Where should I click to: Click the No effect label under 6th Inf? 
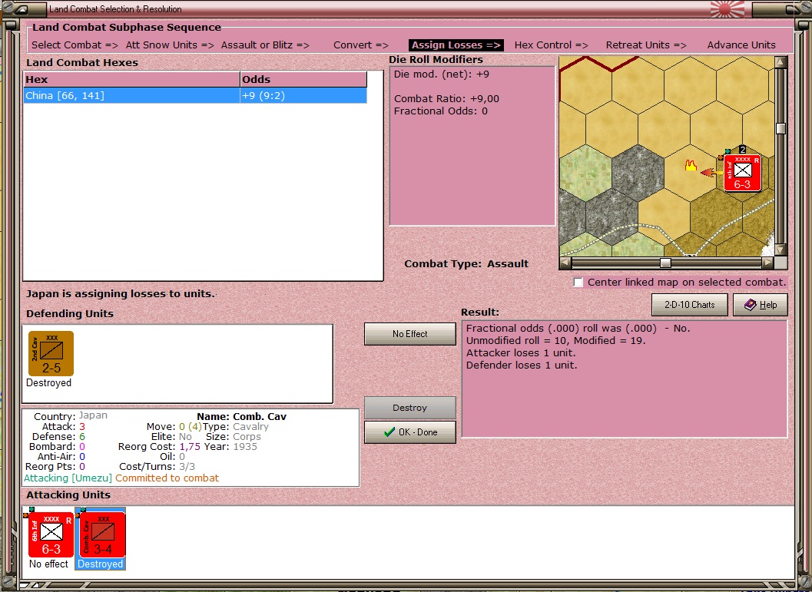(48, 564)
